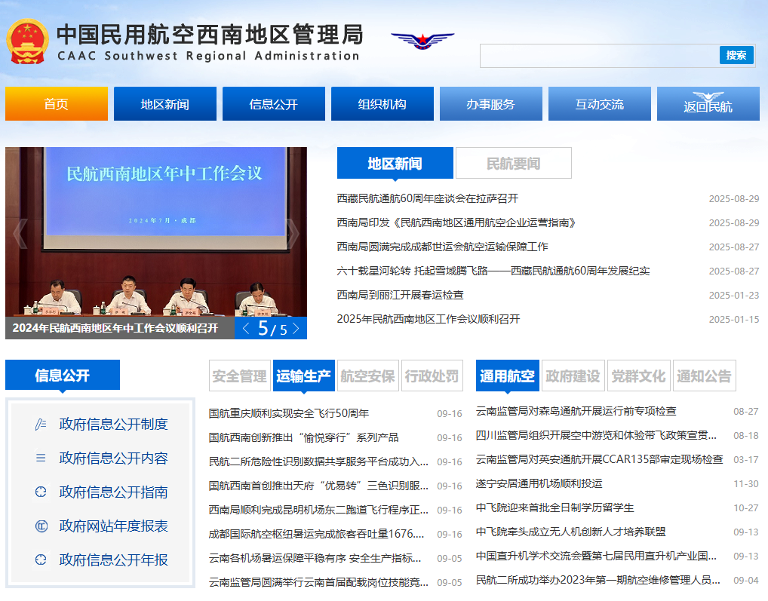Screen dimensions: 768x601
Task: Click the 返回民航 navigation button
Action: tap(708, 104)
